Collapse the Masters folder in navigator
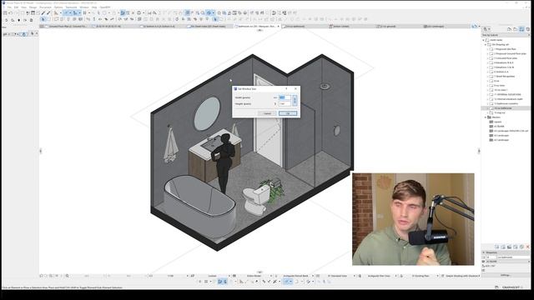This screenshot has height=300, width=534. [x=486, y=117]
